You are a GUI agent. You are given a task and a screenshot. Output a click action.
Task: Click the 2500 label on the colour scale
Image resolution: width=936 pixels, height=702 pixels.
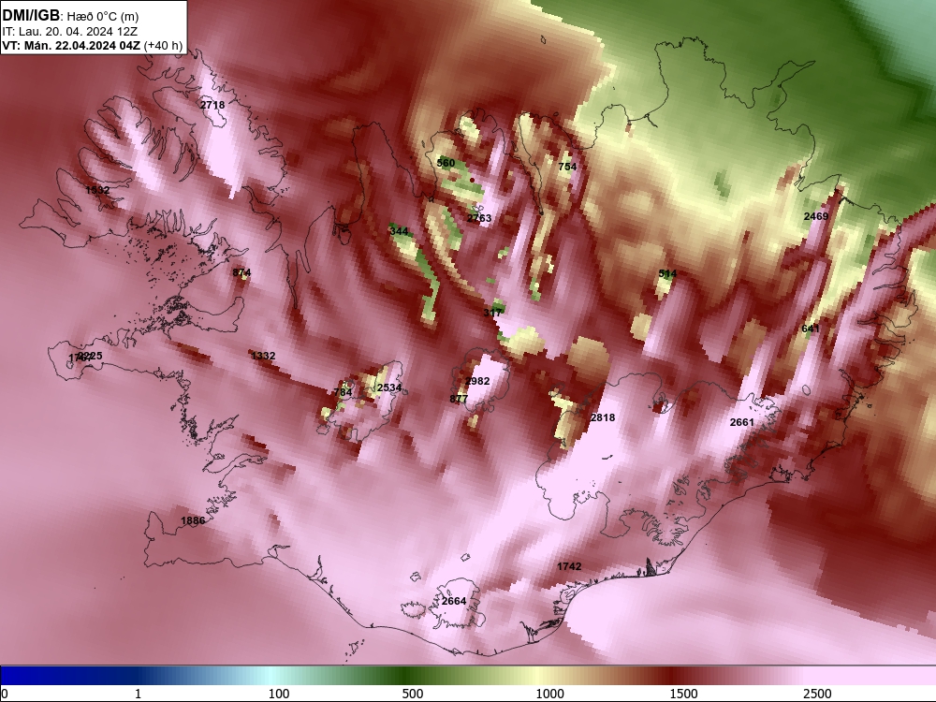point(817,694)
